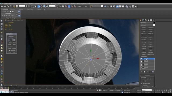Open the Create command panel tab
The height and width of the screenshot is (96, 172).
tap(141, 20)
